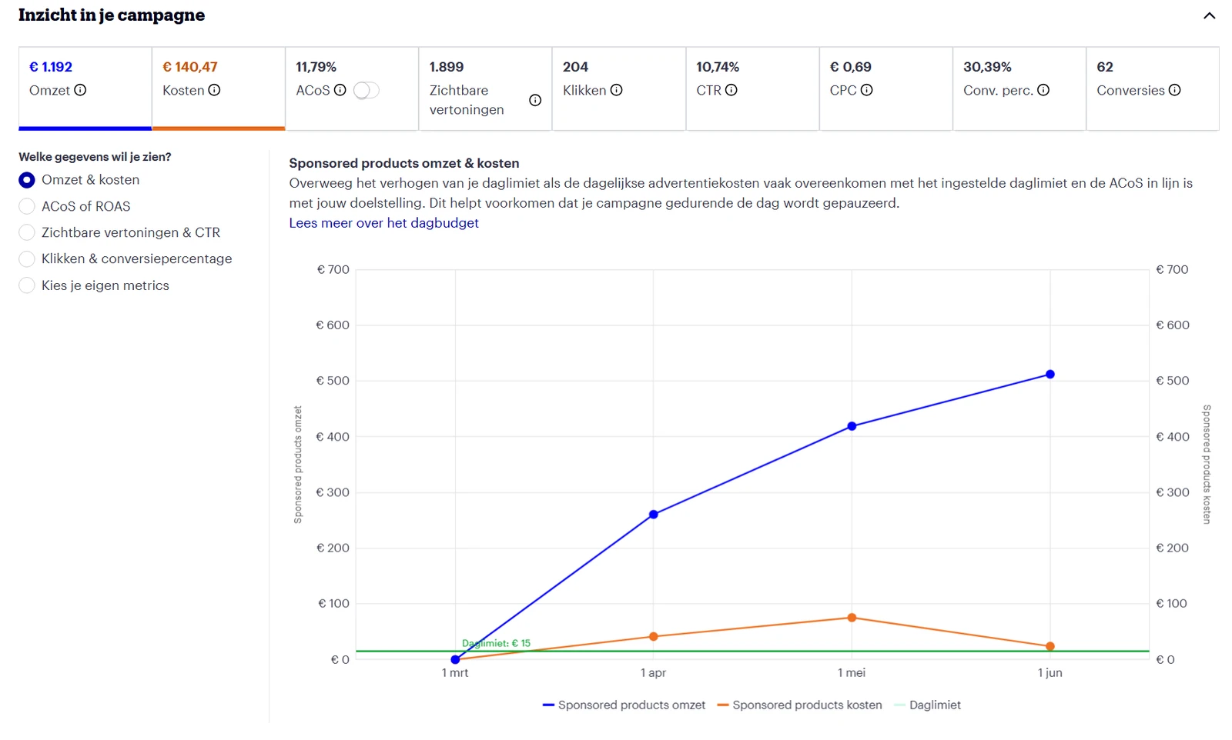Choose Zichtbare vertoningen & CTR option
Screen dimensions: 1232x740
point(27,232)
